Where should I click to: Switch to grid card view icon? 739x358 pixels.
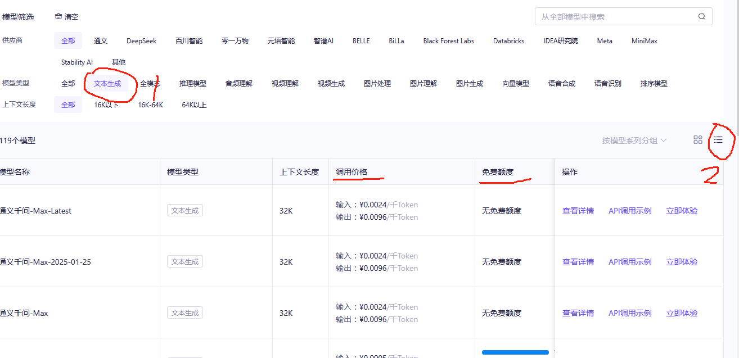coord(698,140)
